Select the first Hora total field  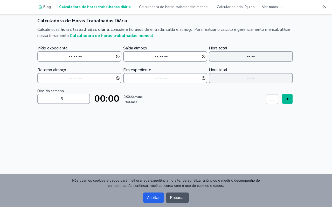(x=251, y=56)
